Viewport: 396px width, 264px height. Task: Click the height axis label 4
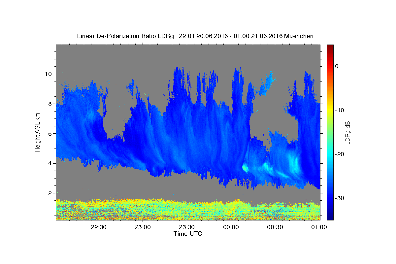pyautogui.click(x=51, y=163)
